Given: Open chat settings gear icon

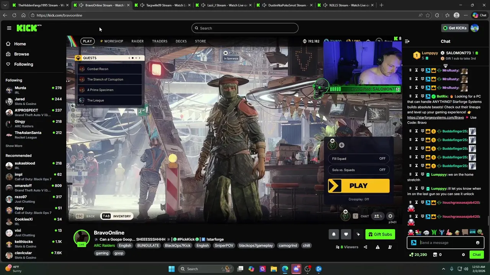Looking at the screenshot, I should (x=463, y=255).
